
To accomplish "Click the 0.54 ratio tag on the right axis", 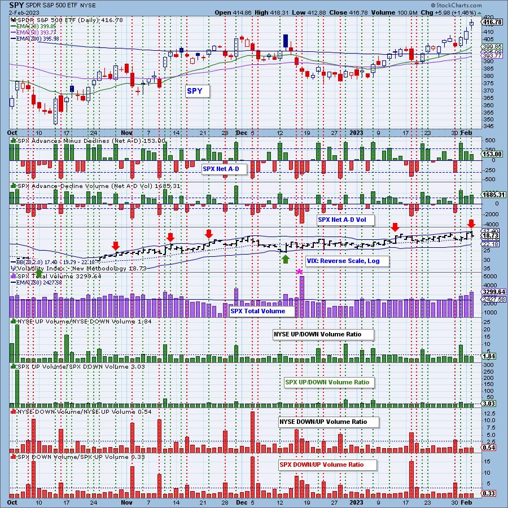I will click(489, 448).
